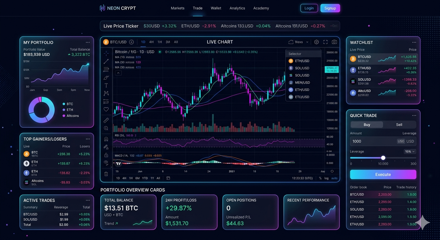440x240 pixels.
Task: Select the Text annotation tool
Action: pos(106,85)
